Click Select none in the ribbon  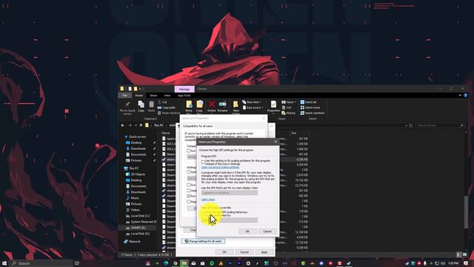coord(310,108)
